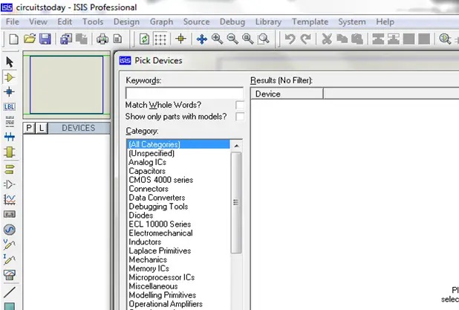Open the Help menu
Screen dimensions: 459x310
point(385,22)
